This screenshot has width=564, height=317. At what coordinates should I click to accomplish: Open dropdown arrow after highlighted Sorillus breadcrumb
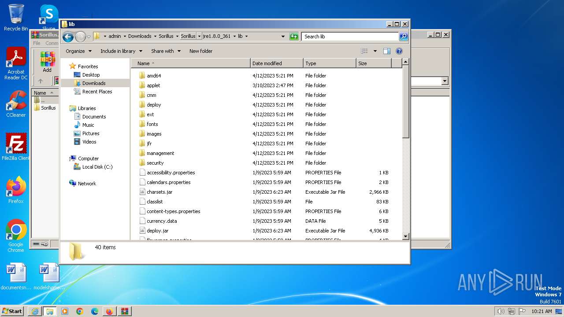click(x=199, y=36)
